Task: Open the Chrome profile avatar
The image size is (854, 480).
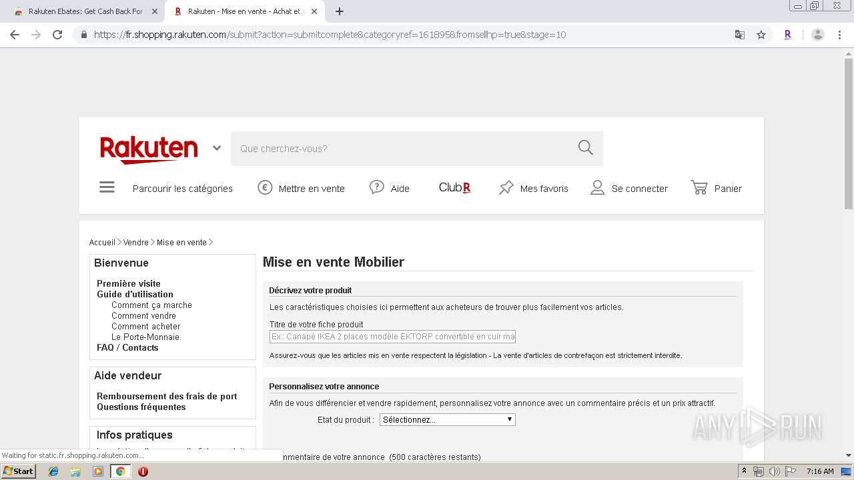Action: point(818,35)
